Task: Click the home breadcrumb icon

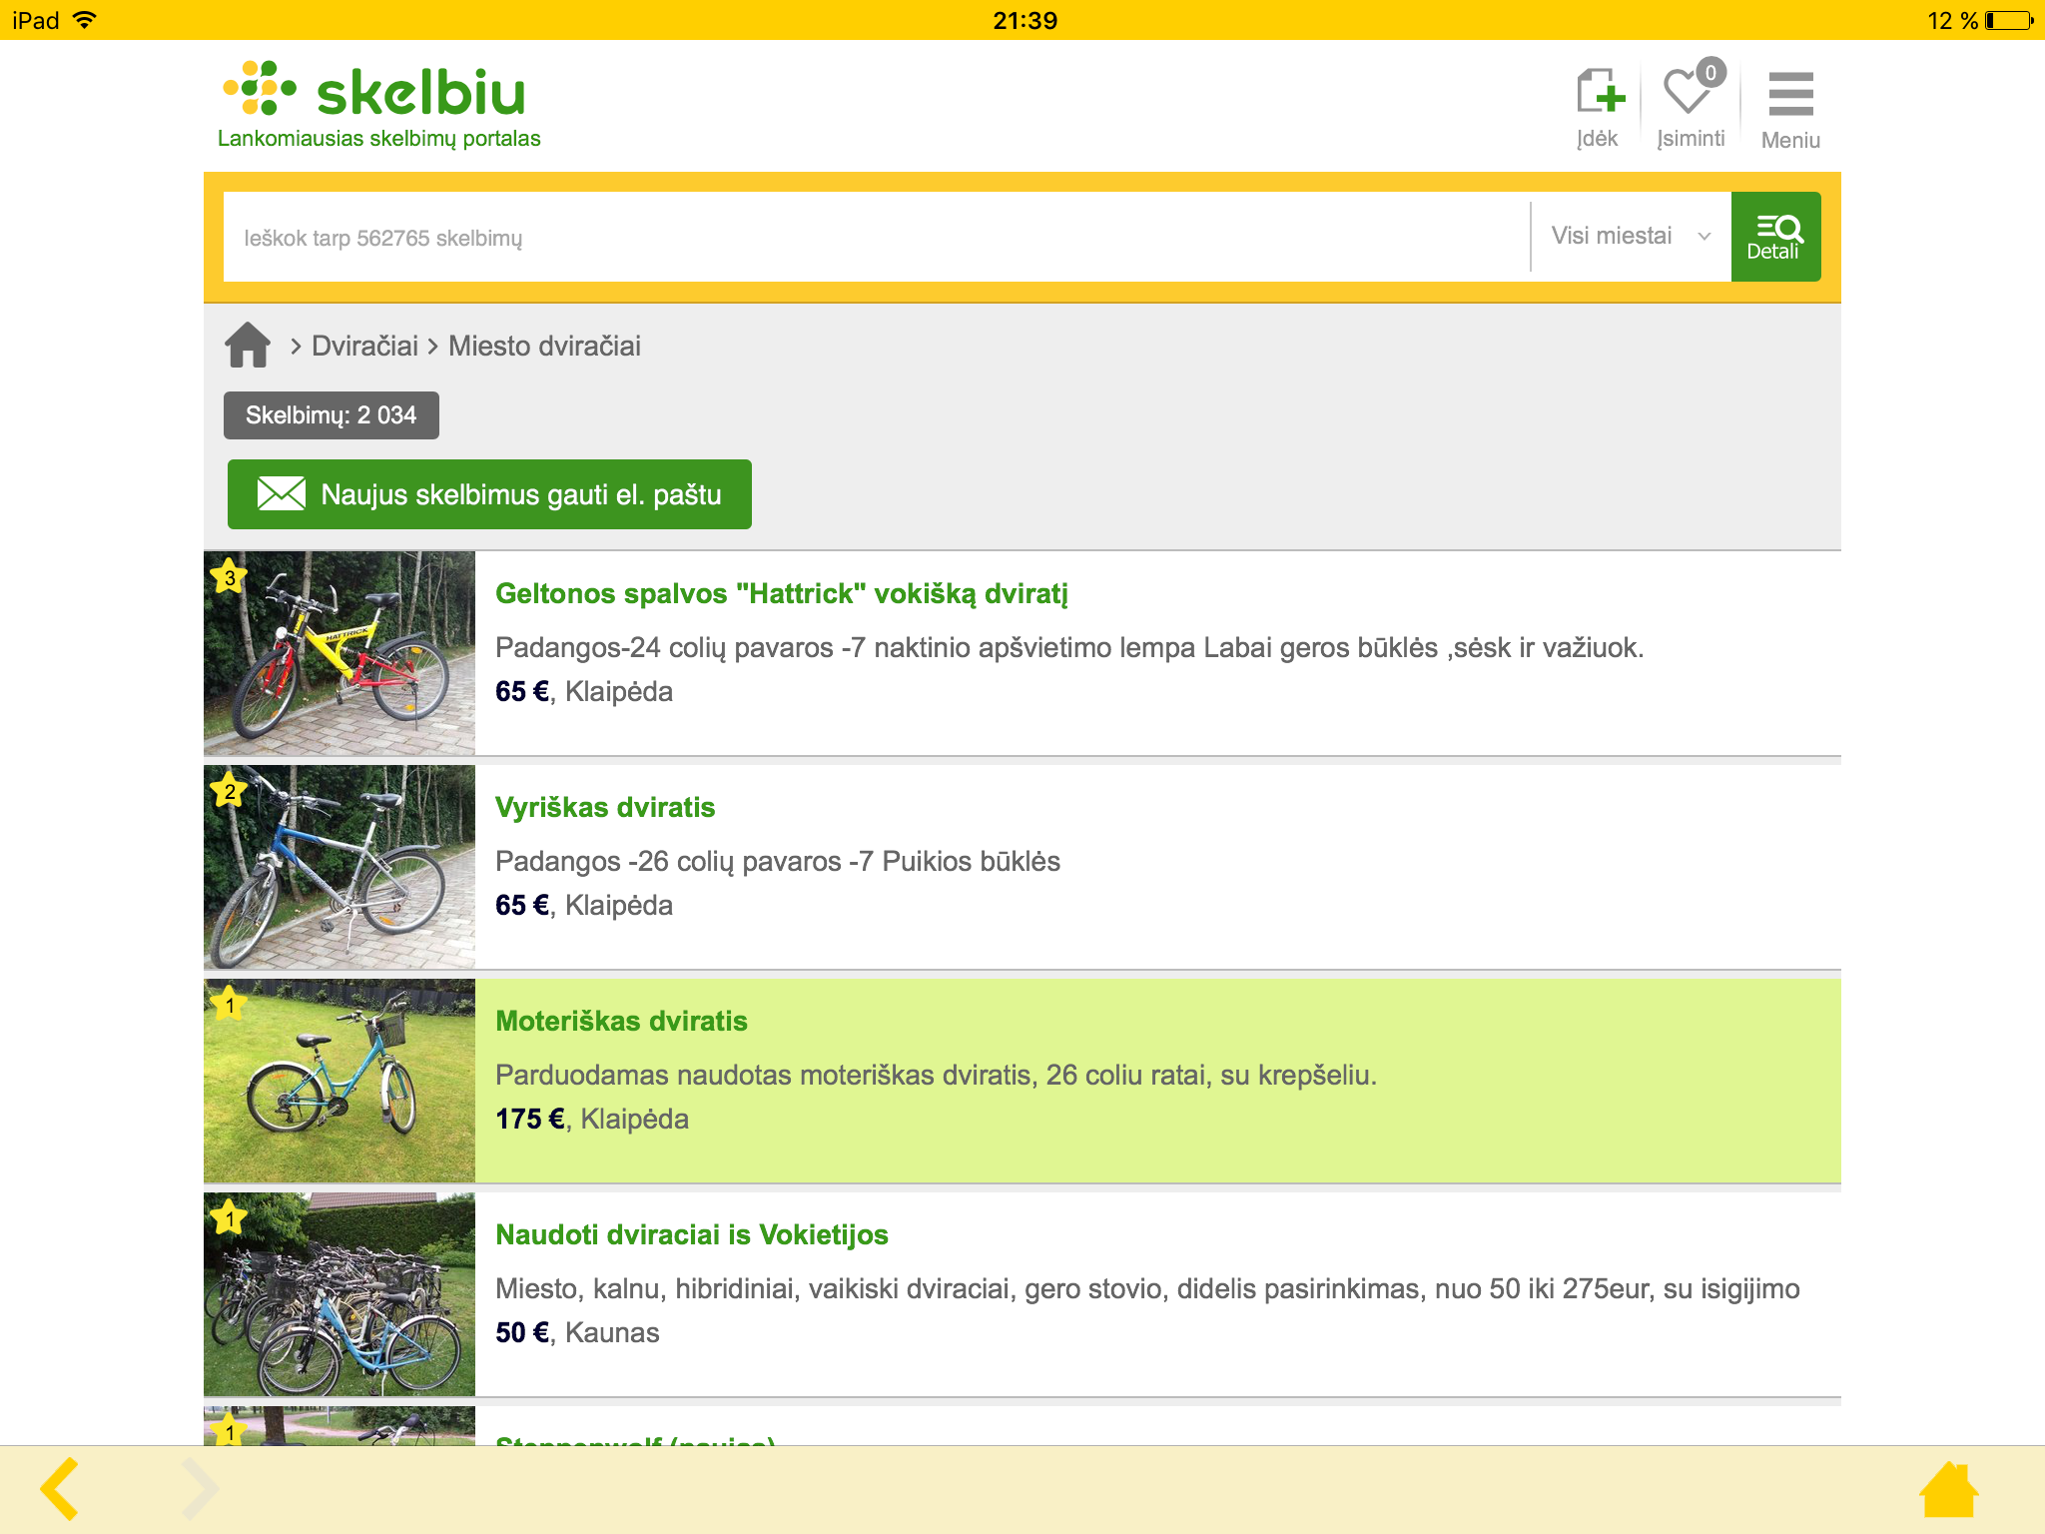Action: (248, 345)
